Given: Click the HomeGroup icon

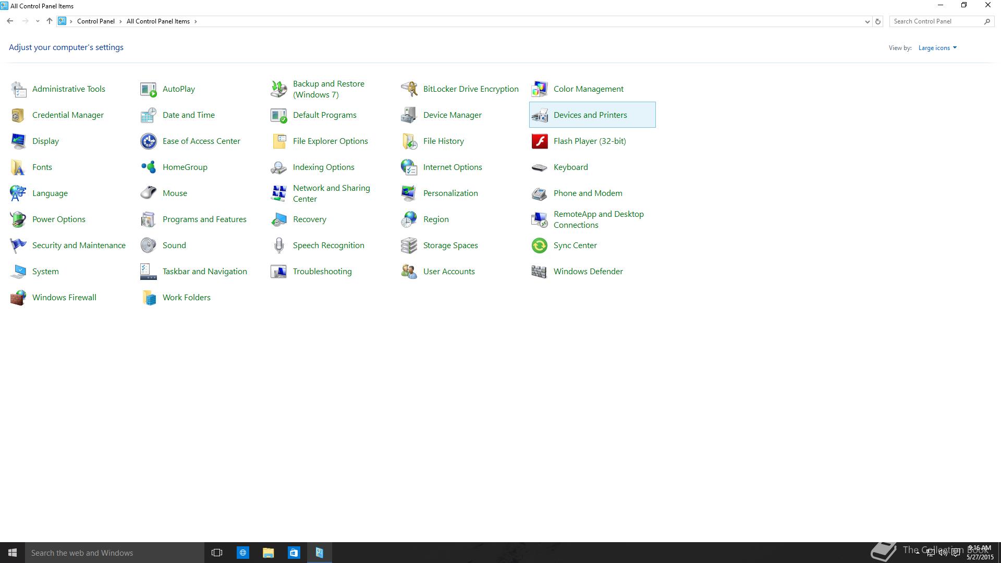Looking at the screenshot, I should [149, 167].
